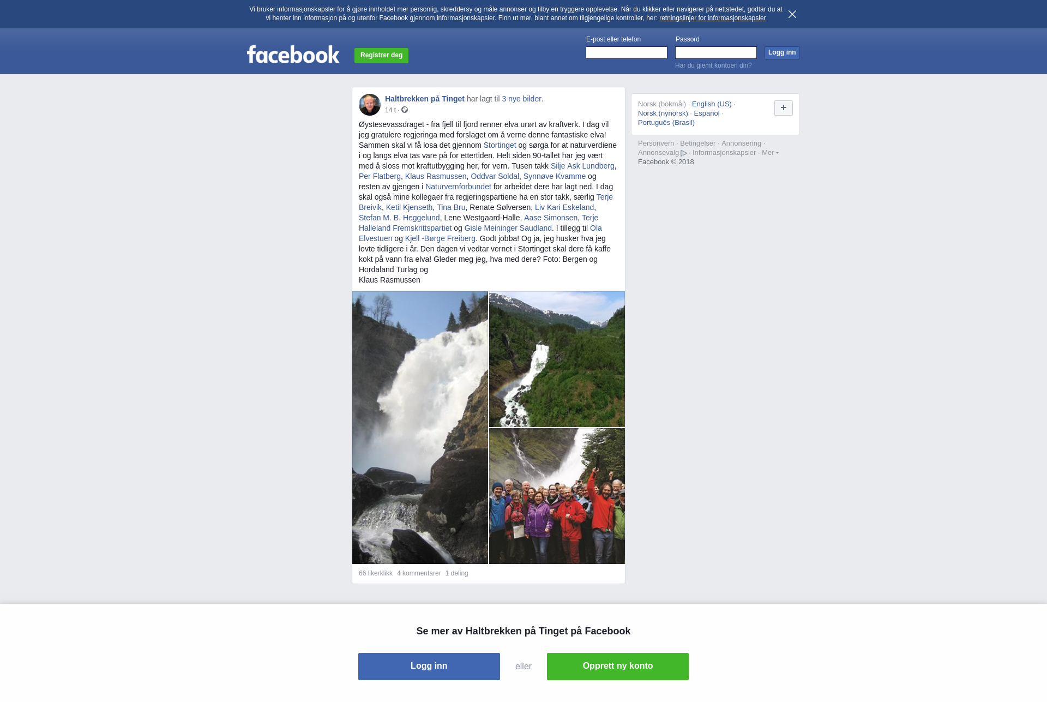Switch language to English (US)
1047x702 pixels.
tap(712, 104)
